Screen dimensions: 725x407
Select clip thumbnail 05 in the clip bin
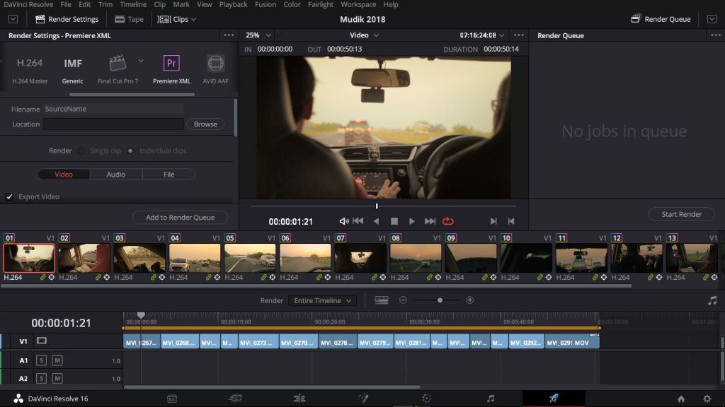250,258
